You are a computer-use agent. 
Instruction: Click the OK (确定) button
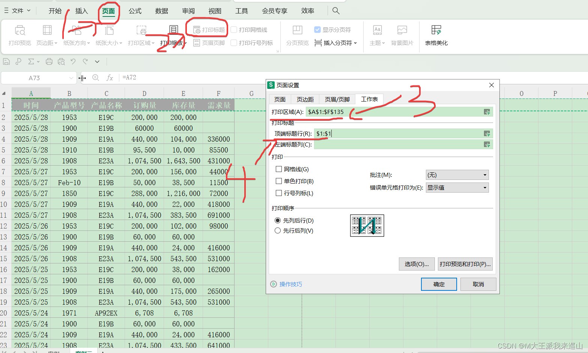[439, 284]
